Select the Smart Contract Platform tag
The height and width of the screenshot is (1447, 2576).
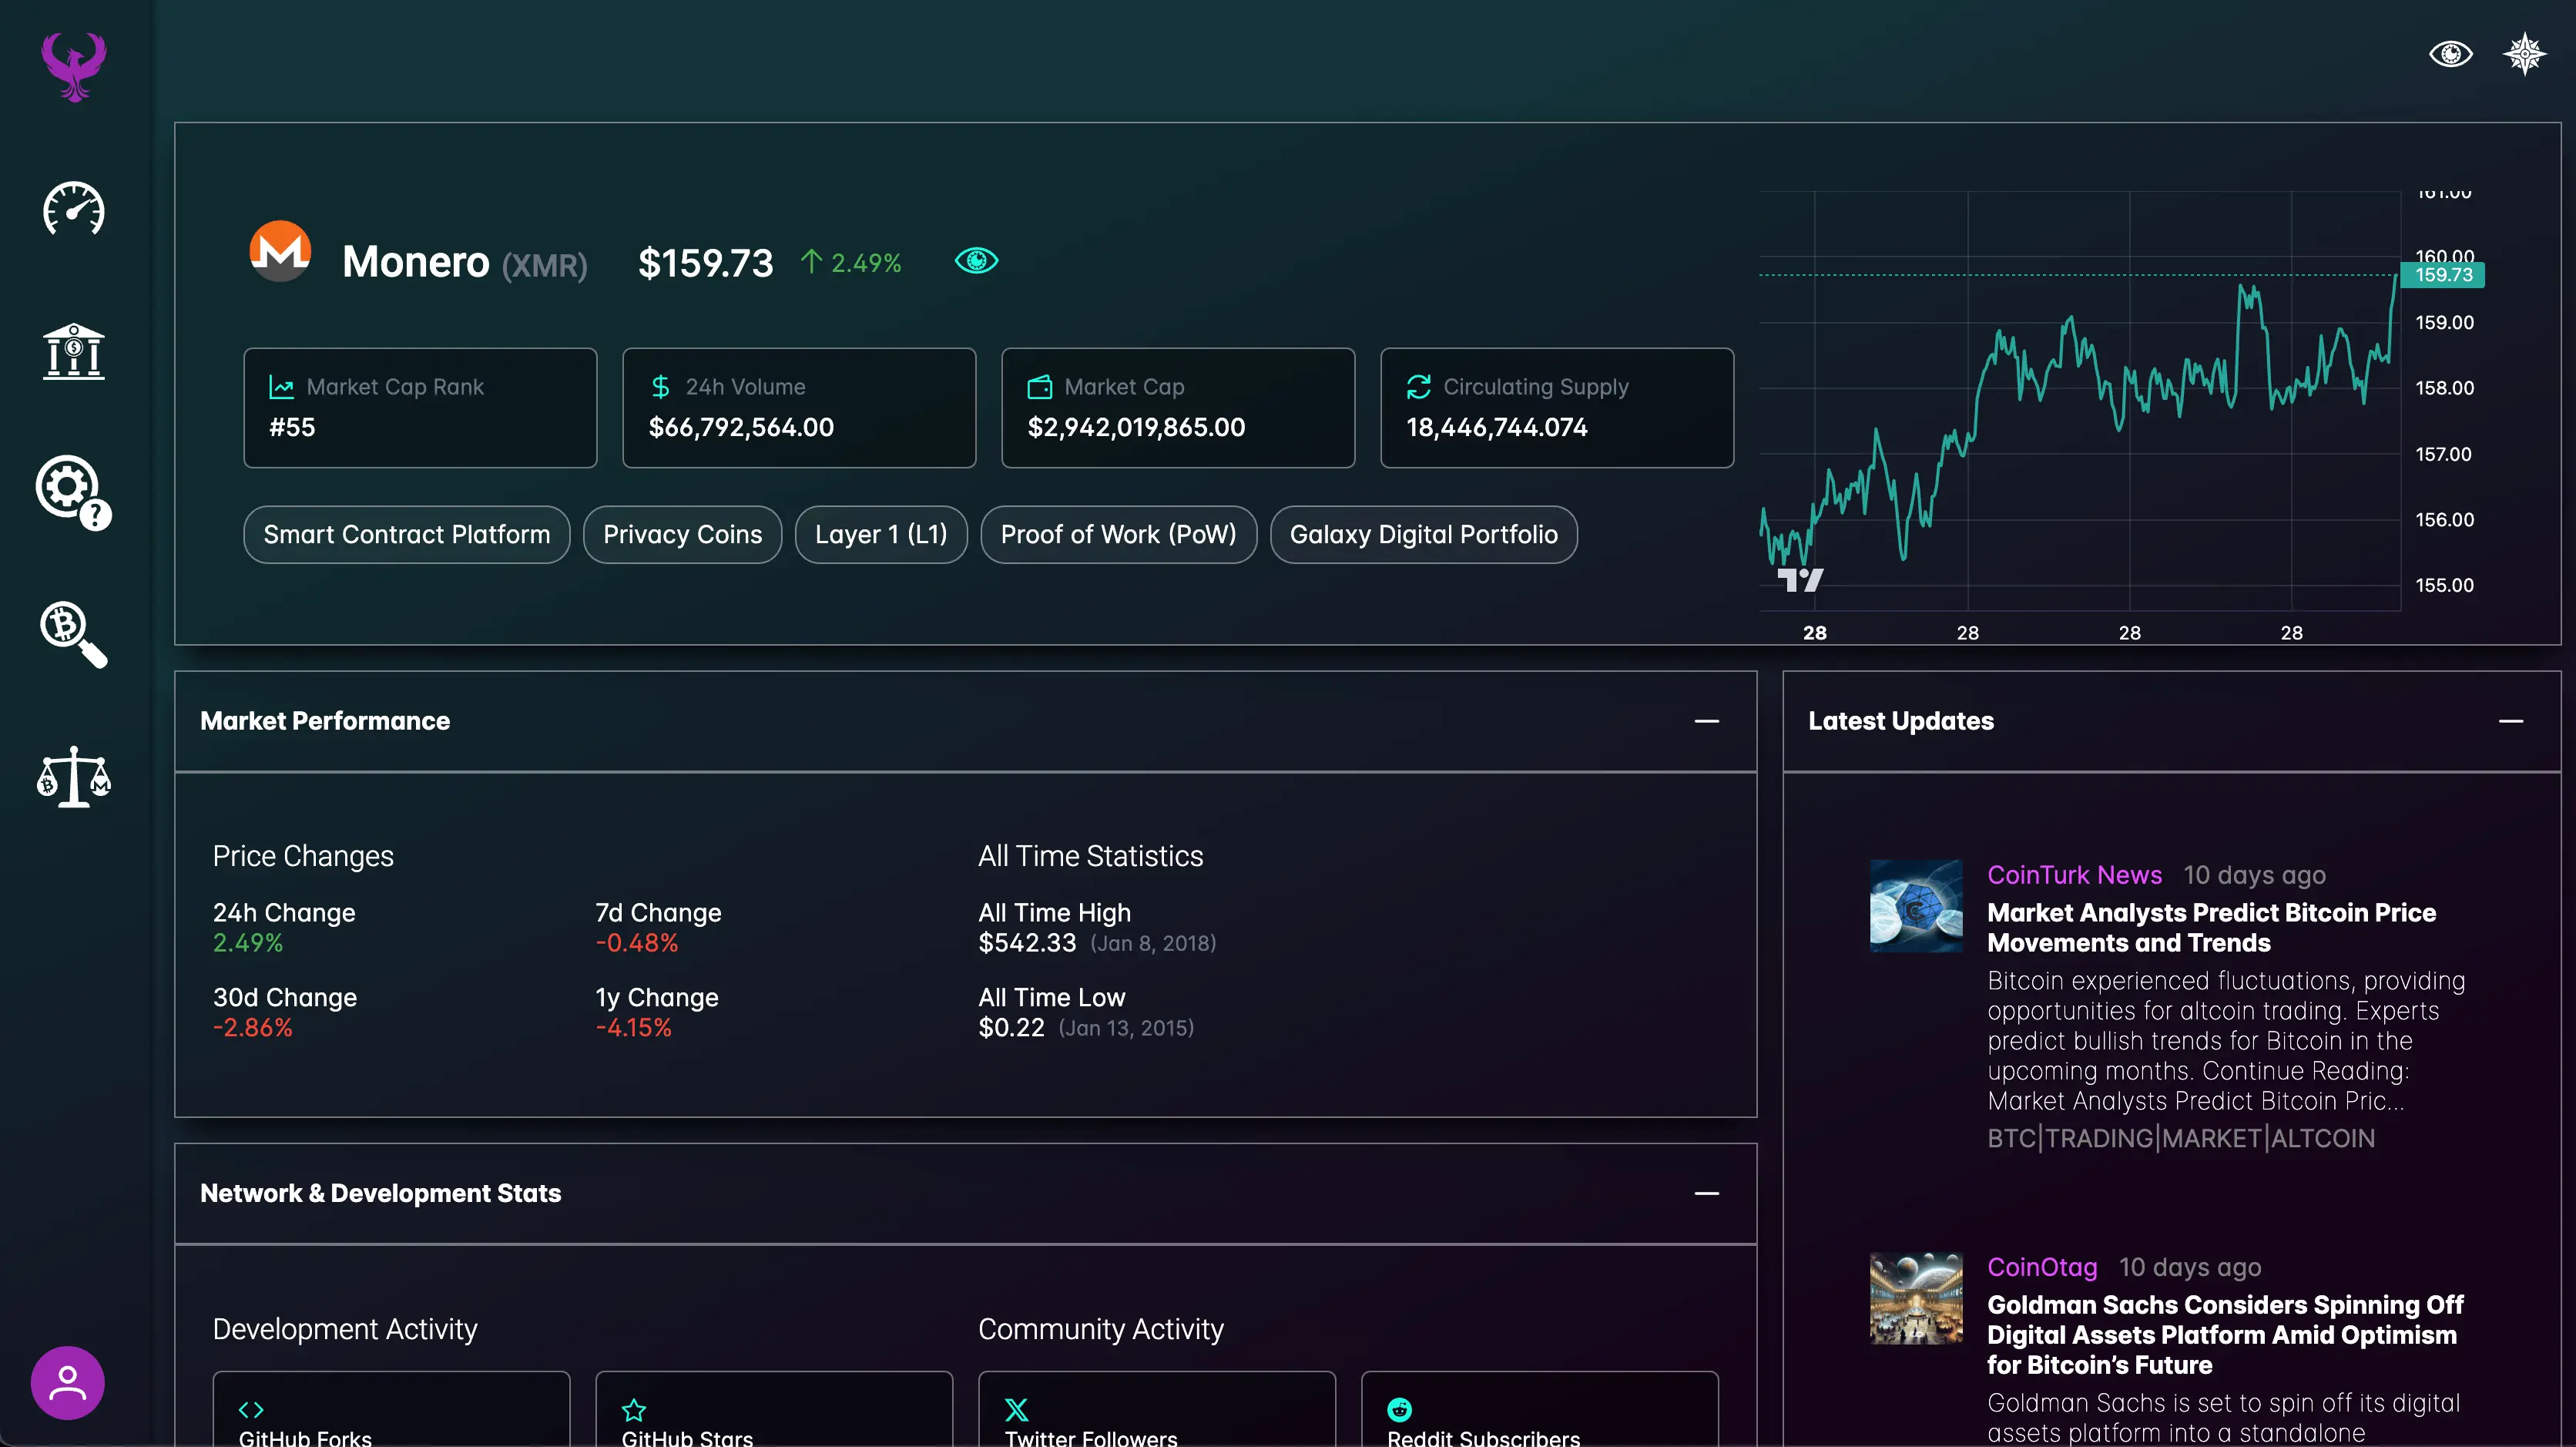[x=407, y=535]
